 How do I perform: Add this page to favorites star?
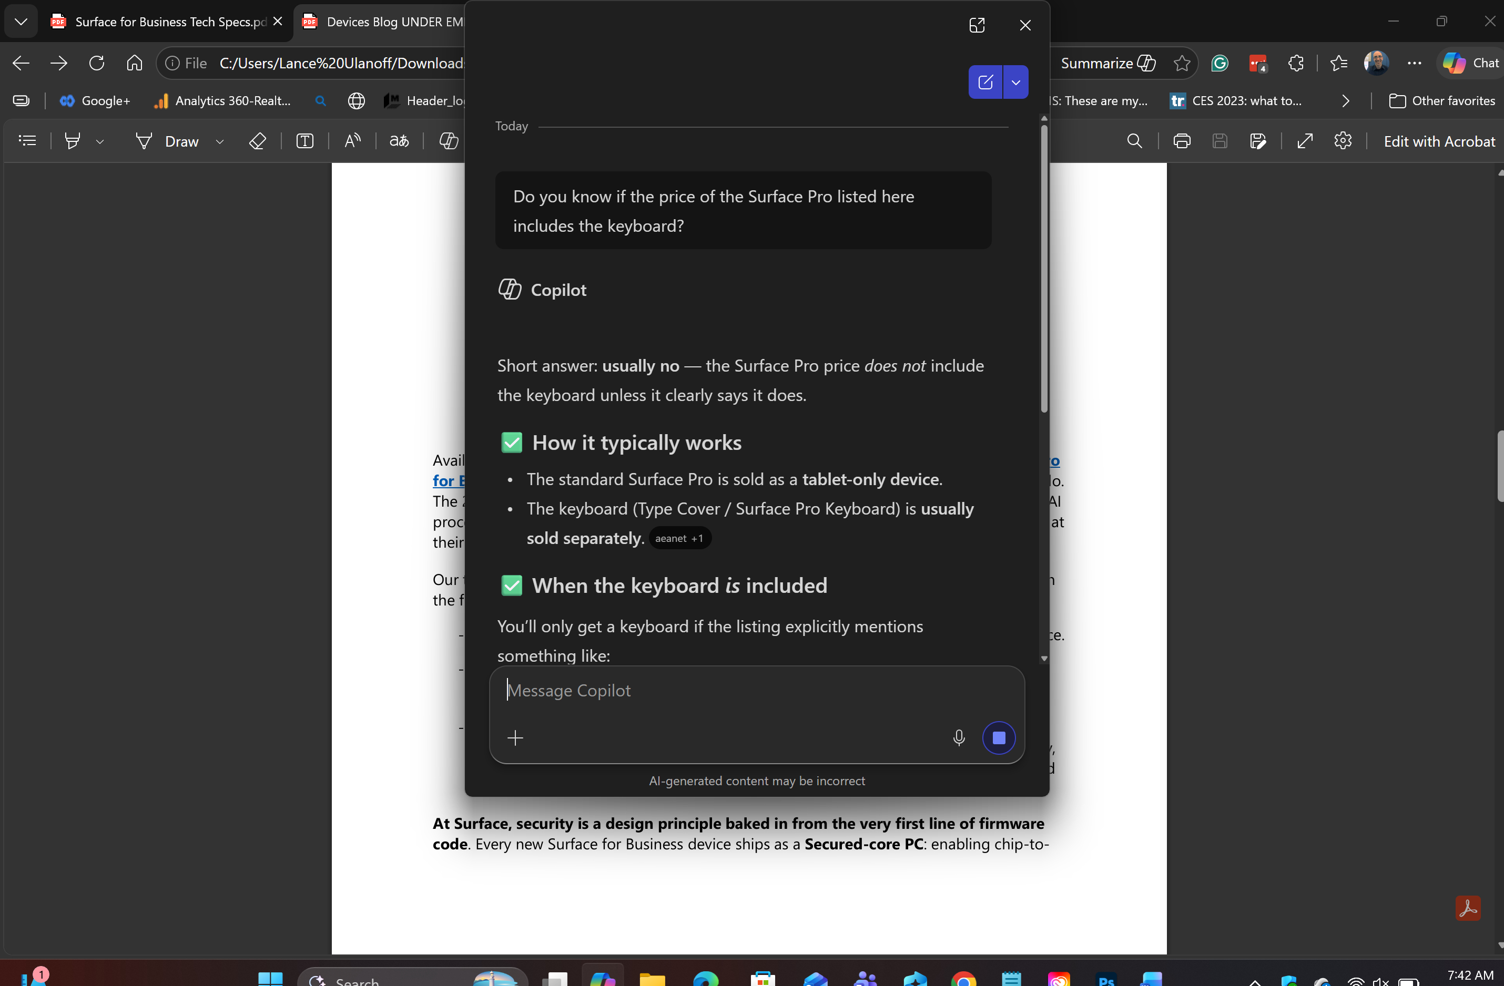point(1182,63)
